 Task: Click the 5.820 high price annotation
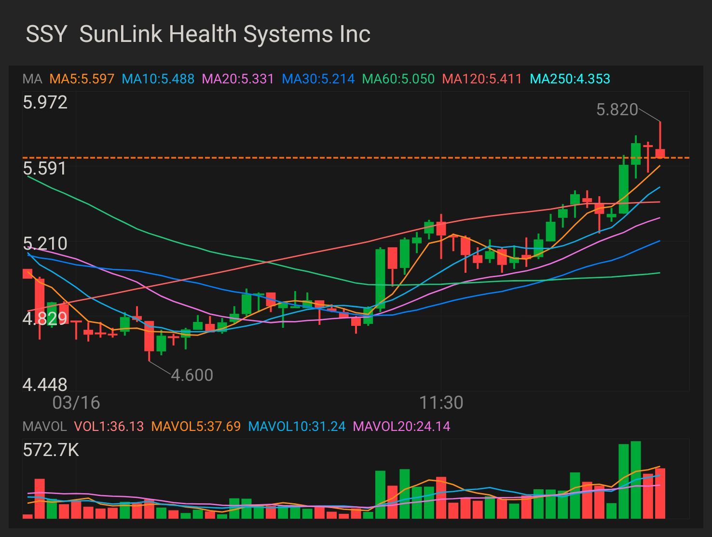click(617, 110)
